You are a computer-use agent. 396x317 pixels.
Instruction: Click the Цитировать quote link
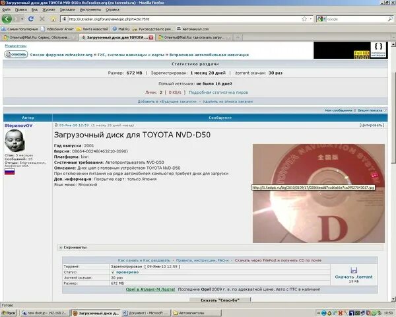click(372, 125)
